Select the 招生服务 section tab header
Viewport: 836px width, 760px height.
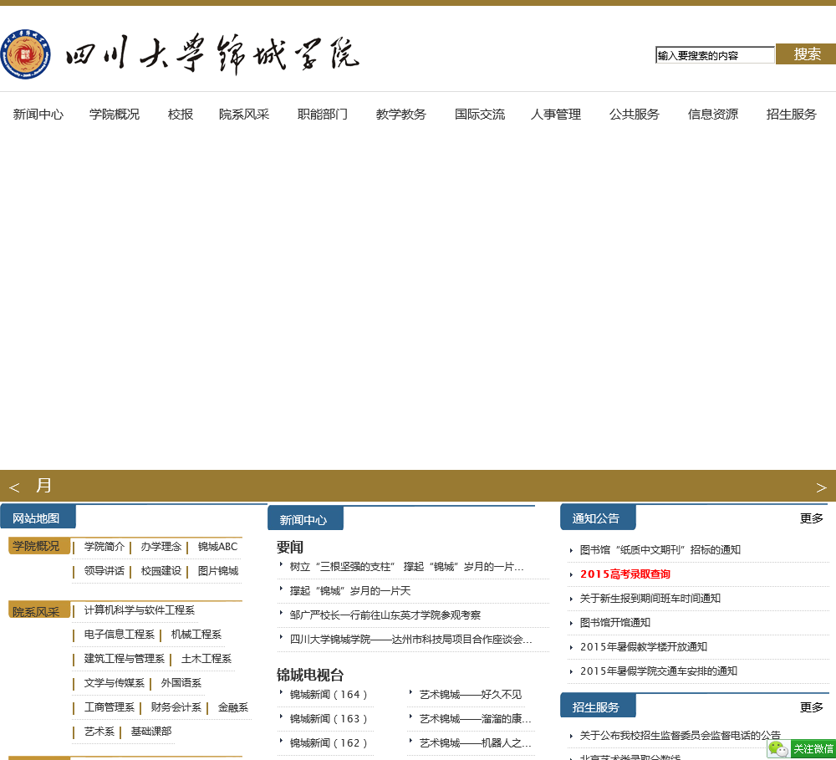click(x=597, y=706)
